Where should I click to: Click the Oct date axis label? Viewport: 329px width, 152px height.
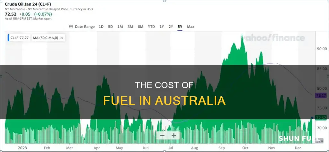point(246,148)
